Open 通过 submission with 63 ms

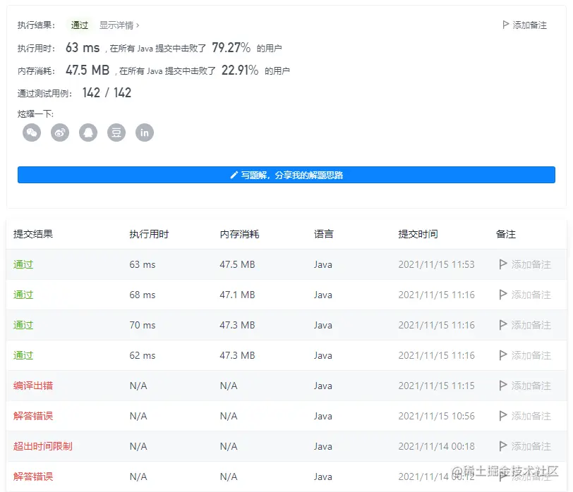[x=23, y=264]
